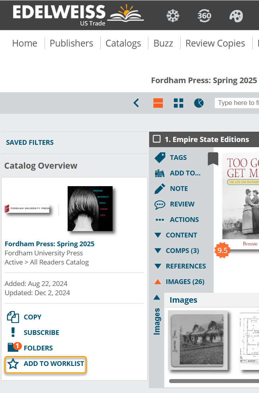Add a note with pencil icon
The width and height of the screenshot is (259, 393).
coord(160,189)
